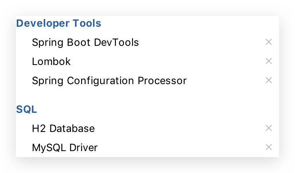This screenshot has width=295, height=173.
Task: Click the X icon beside MySQL Driver
Action: click(x=269, y=147)
